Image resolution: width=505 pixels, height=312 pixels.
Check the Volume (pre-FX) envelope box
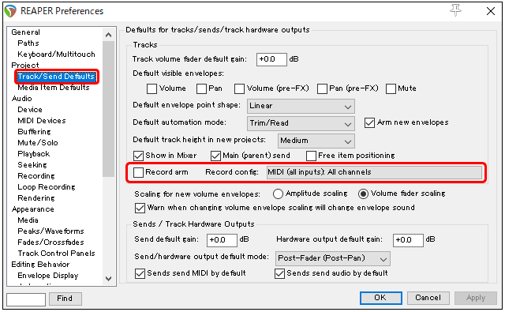tap(239, 88)
